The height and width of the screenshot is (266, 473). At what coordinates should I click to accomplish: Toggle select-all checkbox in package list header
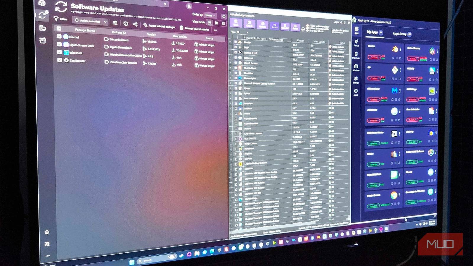[59, 28]
